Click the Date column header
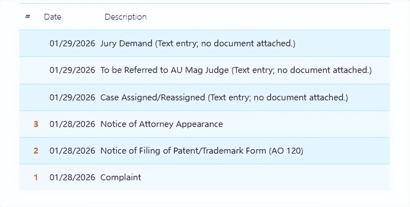The height and width of the screenshot is (207, 410). [x=52, y=17]
